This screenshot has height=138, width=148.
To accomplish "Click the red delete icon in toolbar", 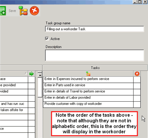I will [x=34, y=11].
